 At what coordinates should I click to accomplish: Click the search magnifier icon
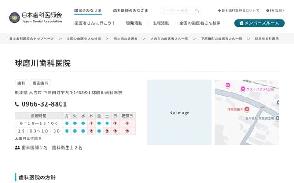[x=197, y=10]
